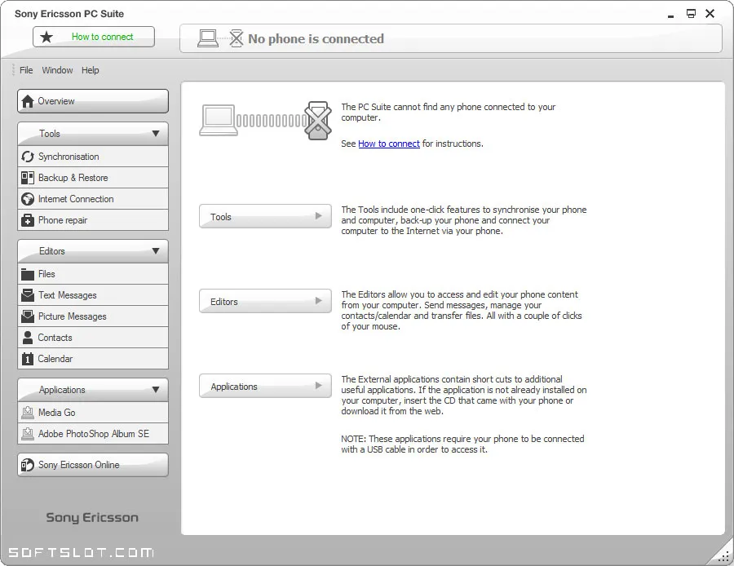Open Files using its folder icon

[28, 274]
